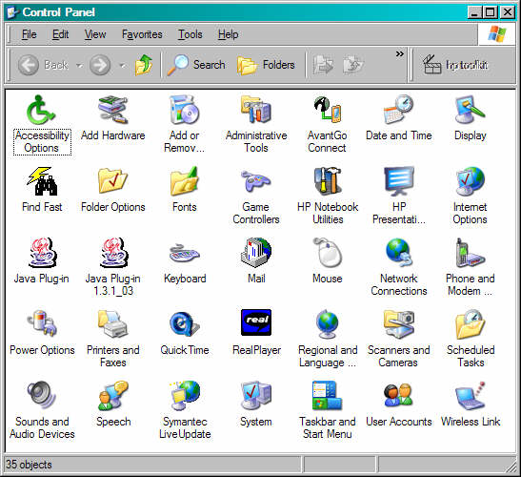Open the Network Connections icon
This screenshot has height=477, width=521.
coord(399,253)
